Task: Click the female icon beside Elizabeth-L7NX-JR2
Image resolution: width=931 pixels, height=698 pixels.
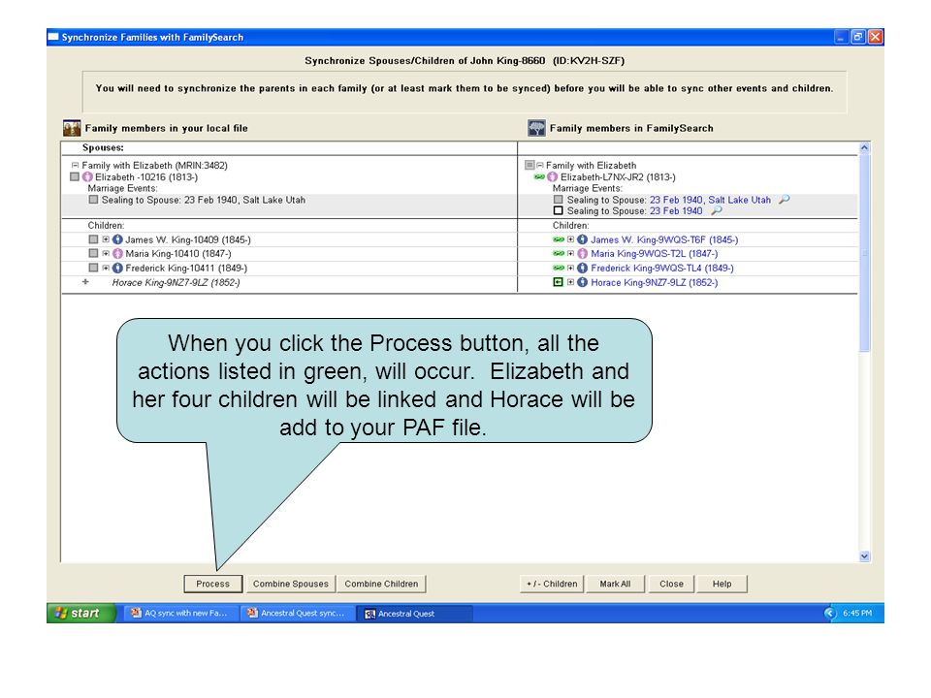Action: click(553, 176)
